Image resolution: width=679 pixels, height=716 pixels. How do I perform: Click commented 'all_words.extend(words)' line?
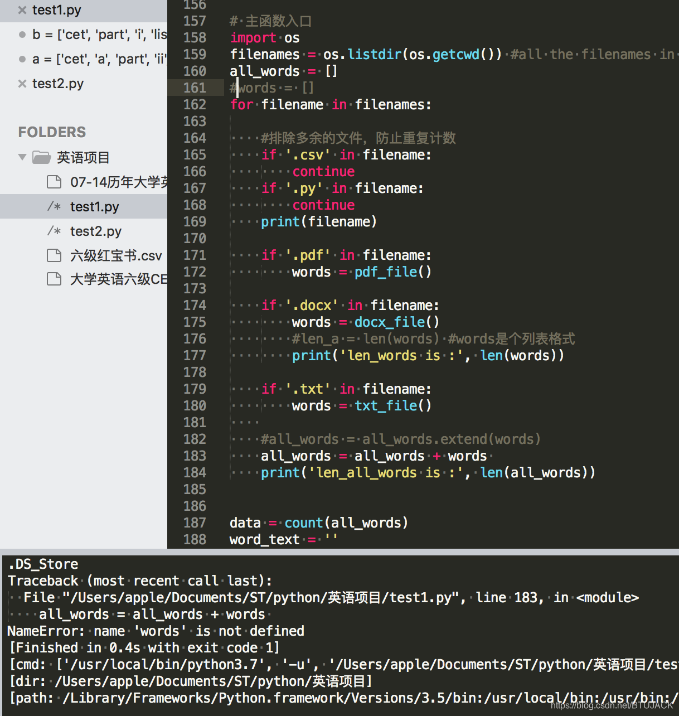pyautogui.click(x=401, y=439)
